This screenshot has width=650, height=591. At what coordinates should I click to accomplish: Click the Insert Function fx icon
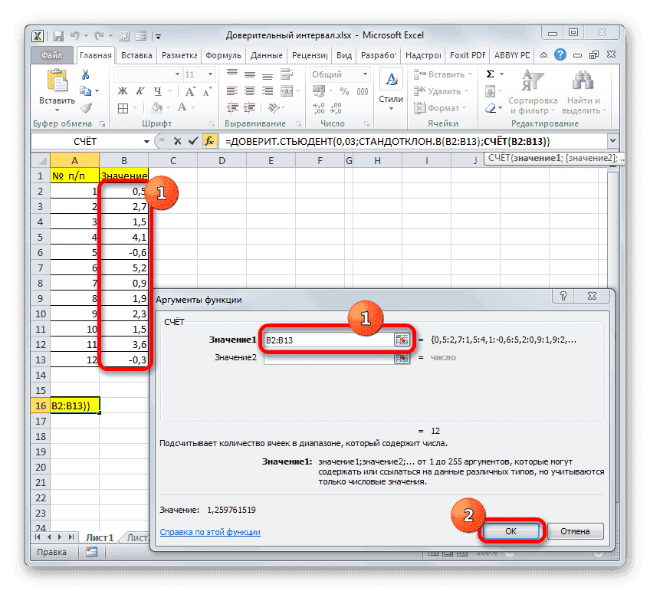[x=209, y=141]
